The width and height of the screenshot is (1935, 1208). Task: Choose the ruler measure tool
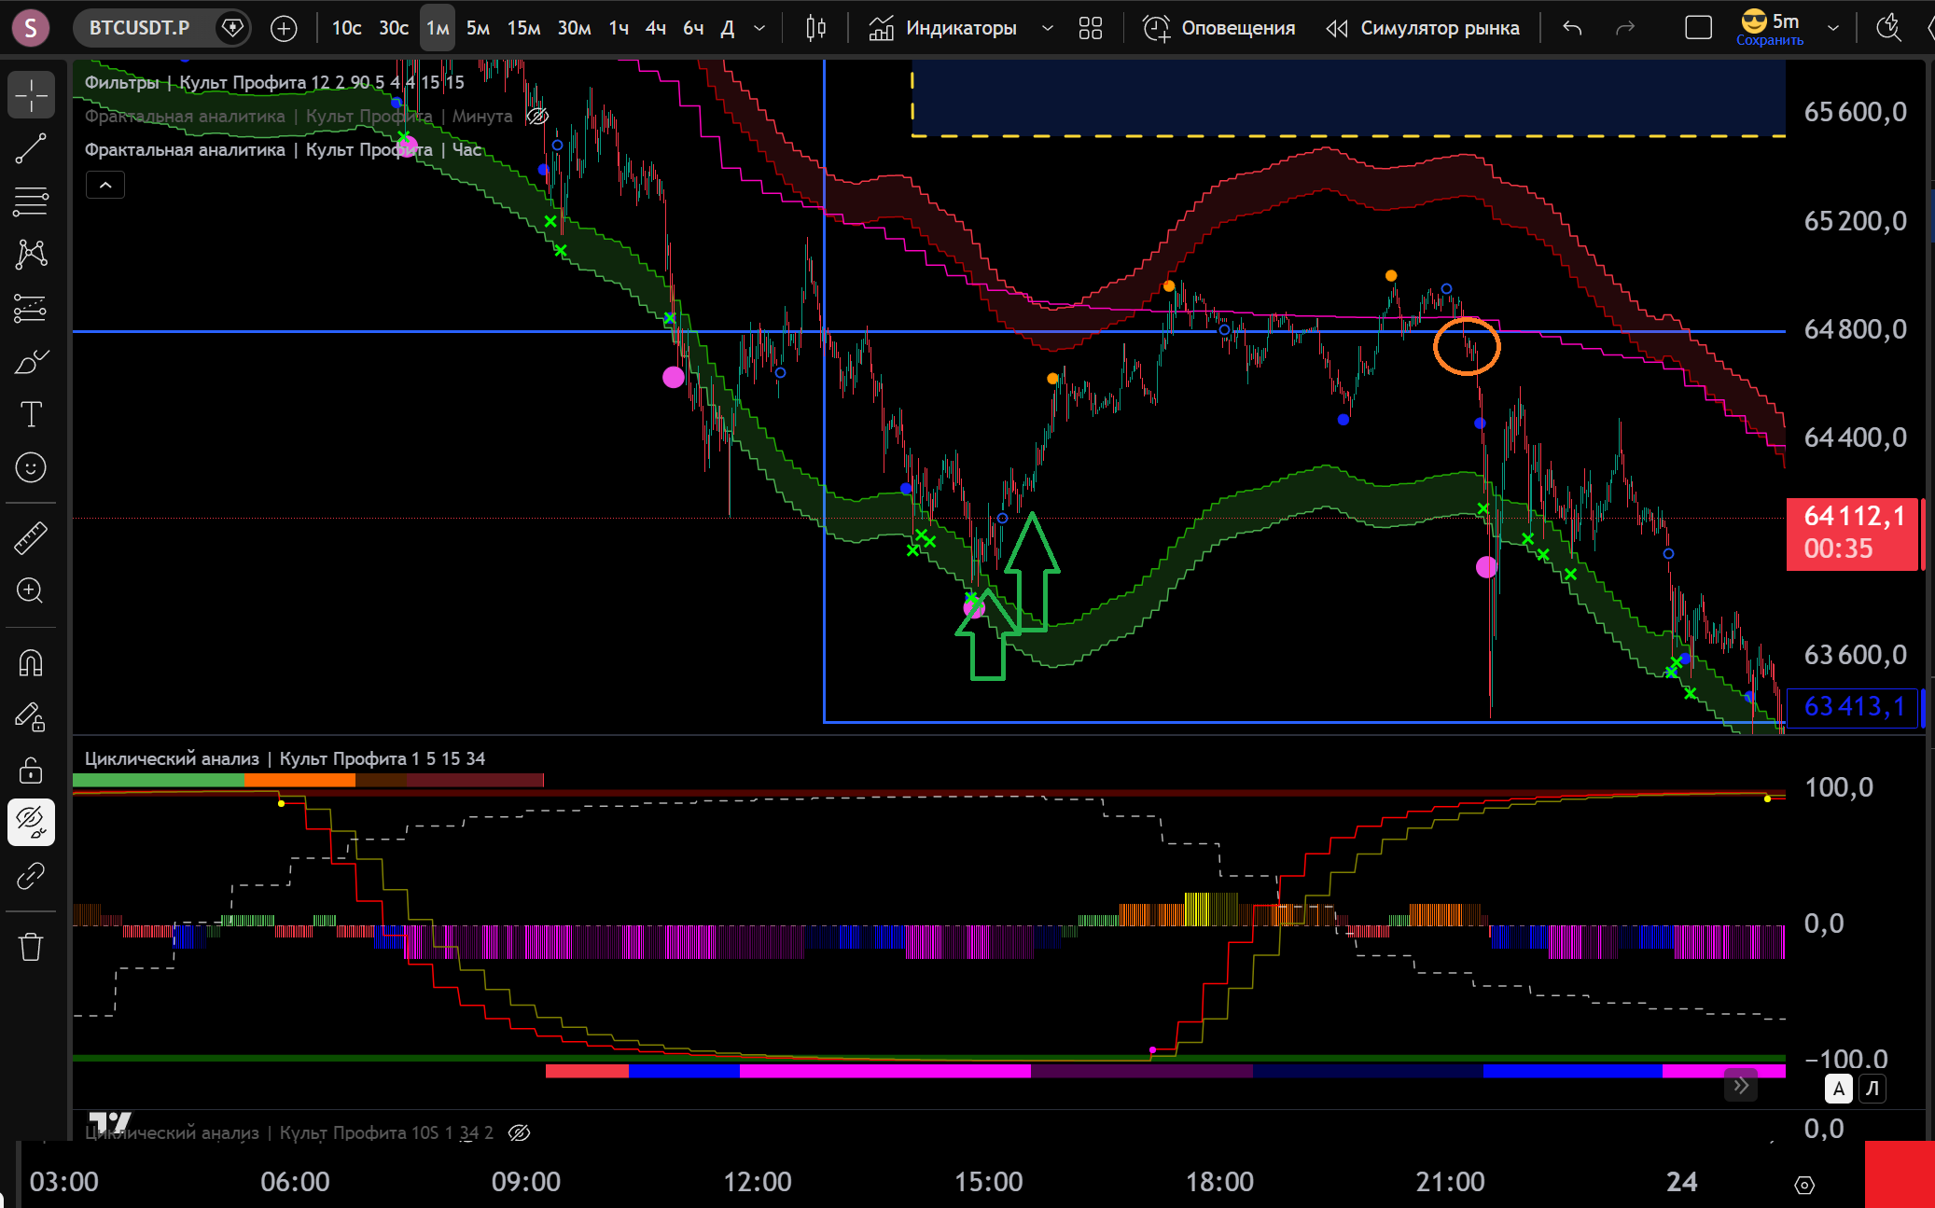tap(31, 538)
